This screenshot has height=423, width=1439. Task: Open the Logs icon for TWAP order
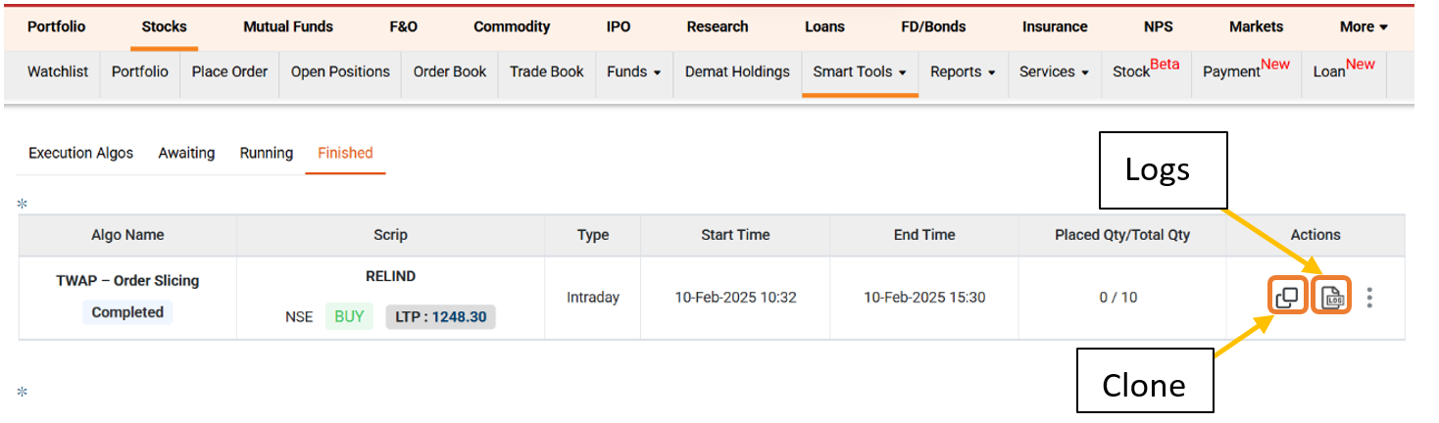pyautogui.click(x=1332, y=297)
